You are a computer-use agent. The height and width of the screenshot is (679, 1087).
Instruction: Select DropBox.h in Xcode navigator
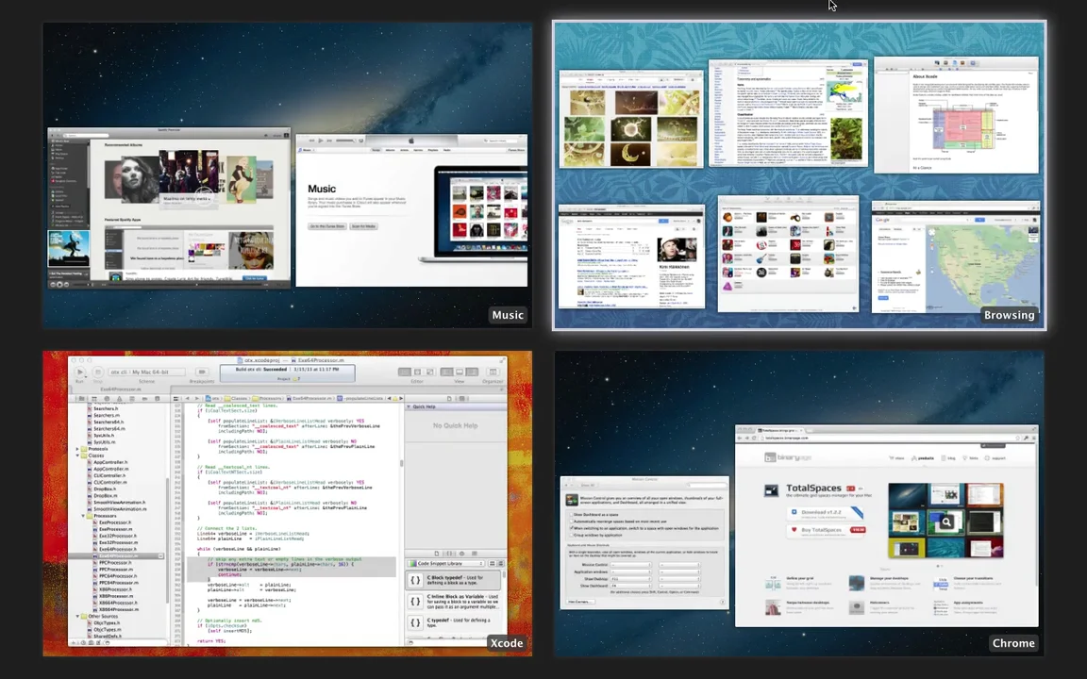tap(105, 489)
